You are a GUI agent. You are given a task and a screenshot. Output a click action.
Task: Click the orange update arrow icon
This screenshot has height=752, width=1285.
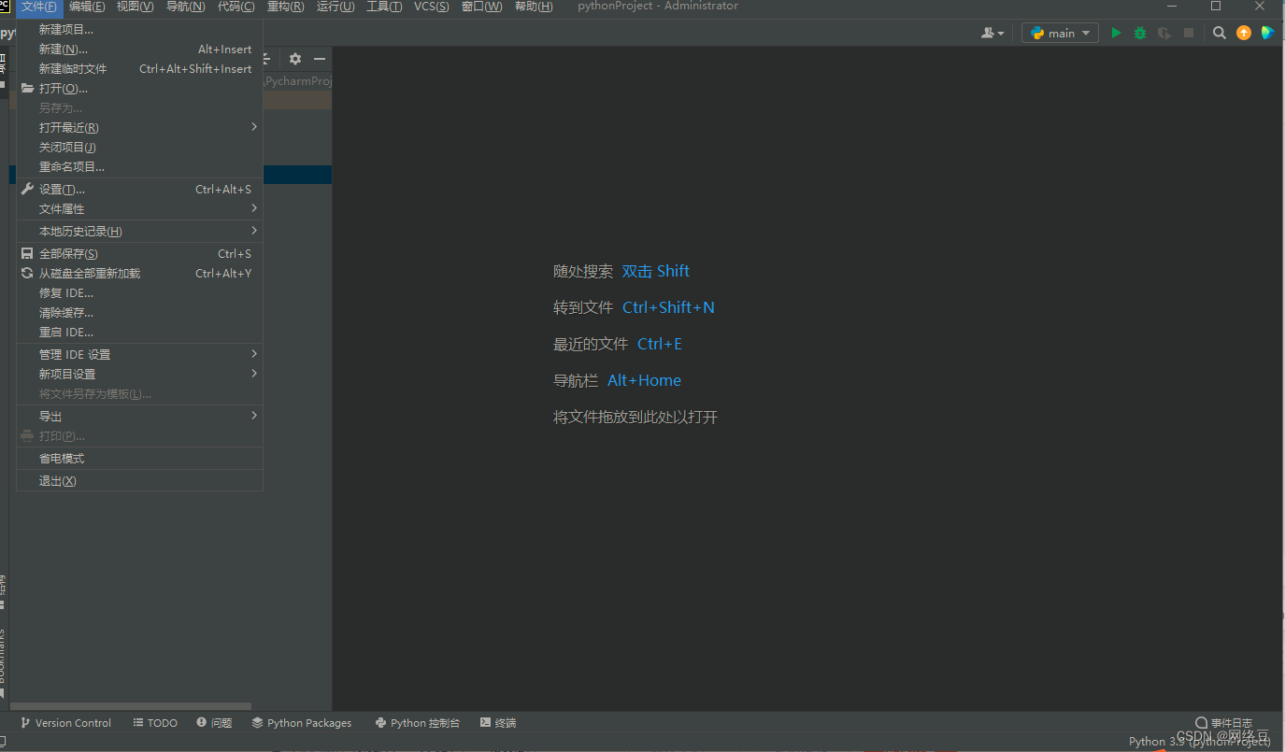1244,33
